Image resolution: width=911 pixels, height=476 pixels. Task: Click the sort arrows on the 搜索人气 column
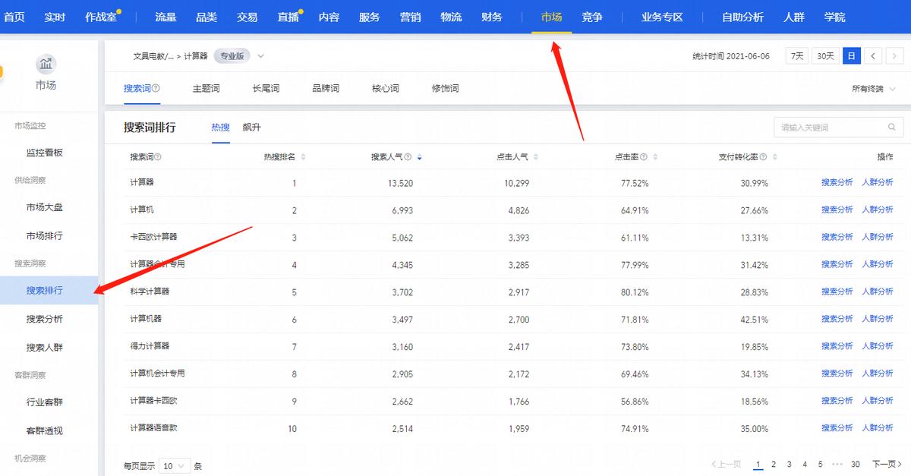tap(420, 157)
